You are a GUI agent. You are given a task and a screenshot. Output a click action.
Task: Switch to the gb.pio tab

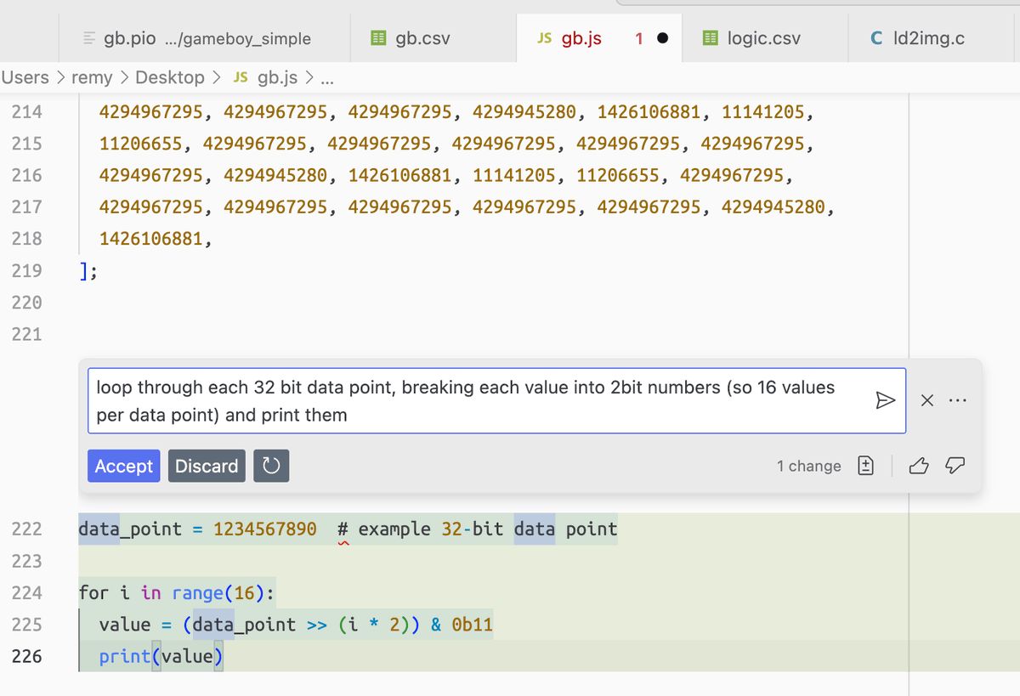click(x=197, y=38)
